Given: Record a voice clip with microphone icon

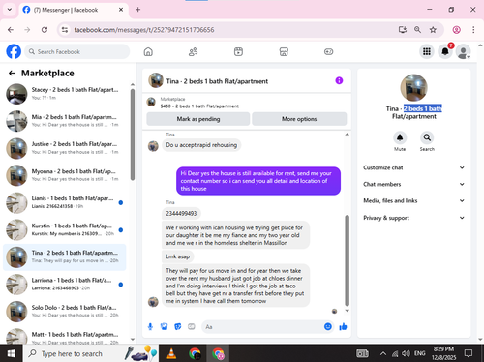Looking at the screenshot, I should [x=150, y=327].
